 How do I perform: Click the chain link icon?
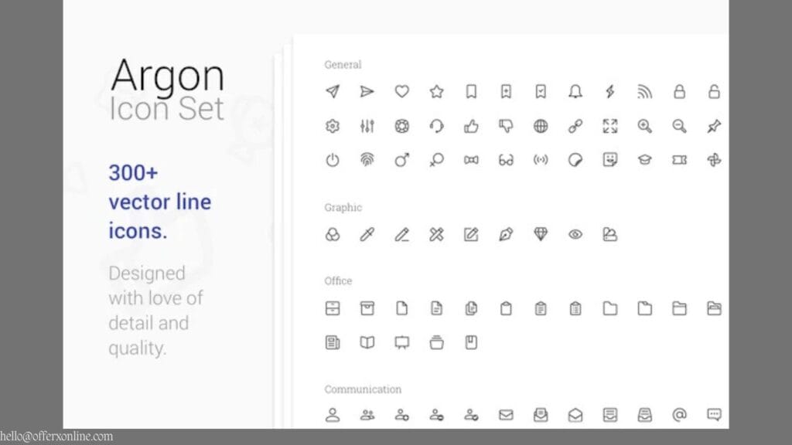[x=575, y=126]
